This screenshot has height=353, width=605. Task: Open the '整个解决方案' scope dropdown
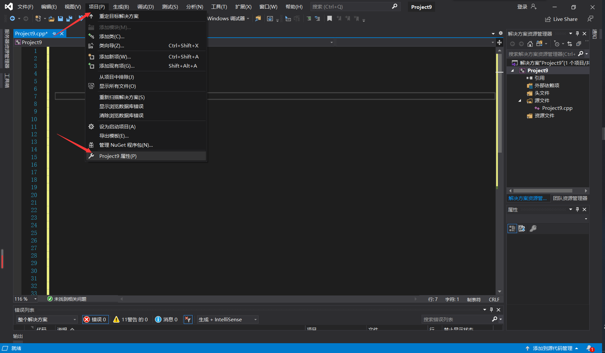point(47,319)
